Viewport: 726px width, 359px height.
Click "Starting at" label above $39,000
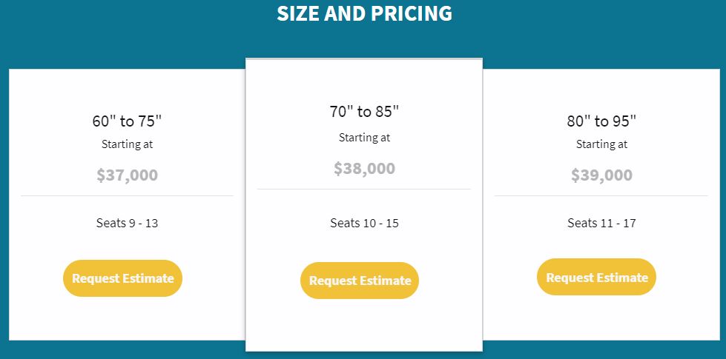[x=601, y=144]
